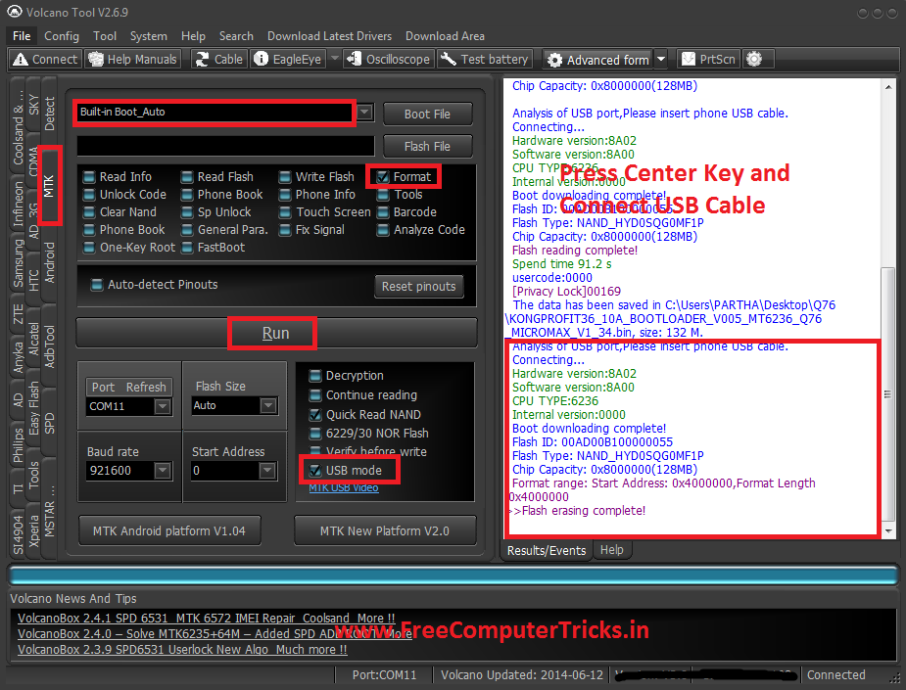Click the Connect warning icon in toolbar
The height and width of the screenshot is (690, 906).
[21, 59]
